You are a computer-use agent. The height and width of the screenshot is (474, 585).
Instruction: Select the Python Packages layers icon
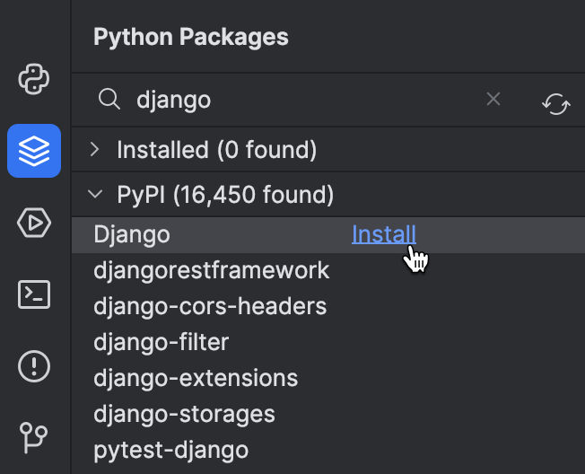point(34,151)
